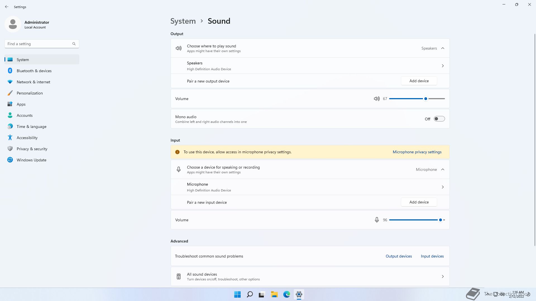Launch File Explorer from the taskbar
This screenshot has width=536, height=301.
point(274,294)
